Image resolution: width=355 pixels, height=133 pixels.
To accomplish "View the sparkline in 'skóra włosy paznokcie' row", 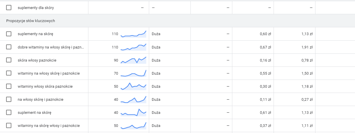I will (133, 60).
